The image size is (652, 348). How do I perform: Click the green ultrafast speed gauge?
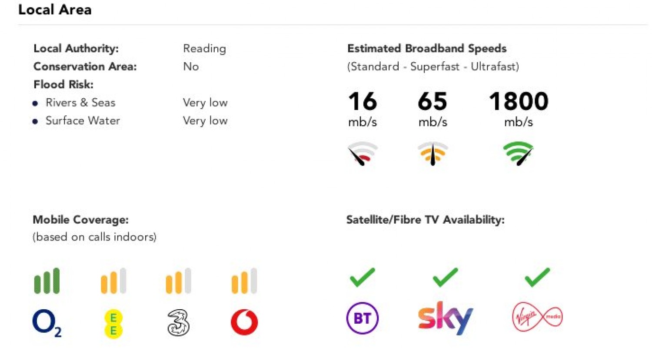tap(518, 154)
